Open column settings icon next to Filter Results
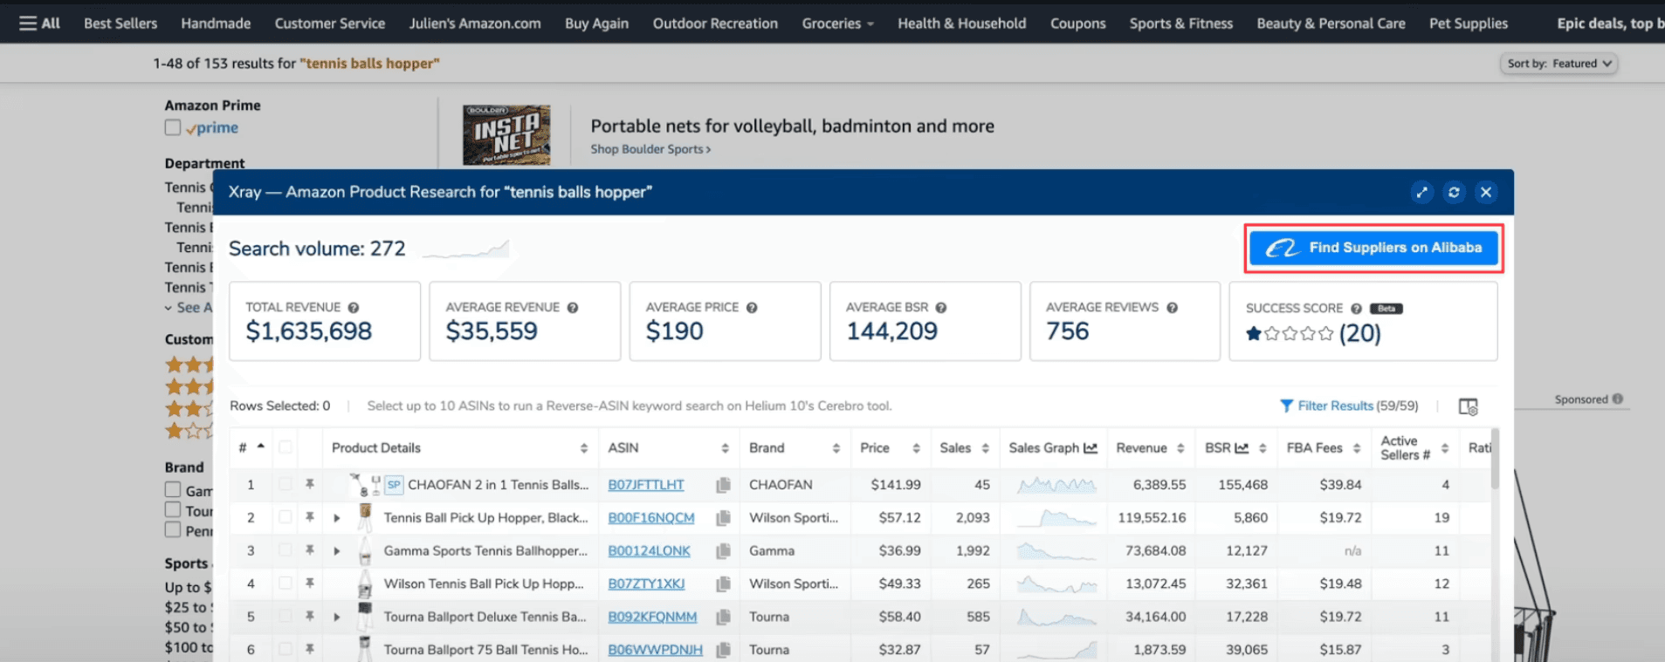Screen dimensions: 1665x662 (x=1469, y=406)
